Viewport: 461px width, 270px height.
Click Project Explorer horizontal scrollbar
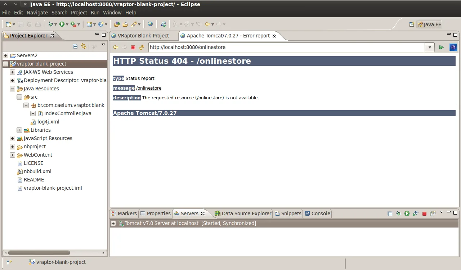coord(39,253)
